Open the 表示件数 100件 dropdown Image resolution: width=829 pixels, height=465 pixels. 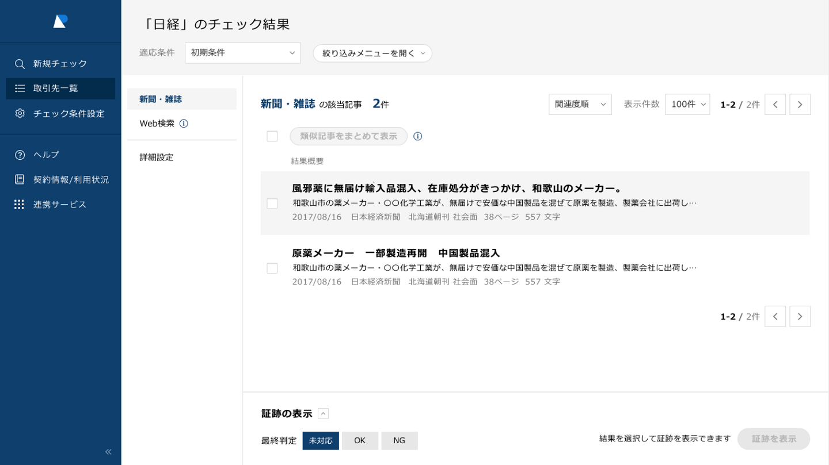[687, 105]
